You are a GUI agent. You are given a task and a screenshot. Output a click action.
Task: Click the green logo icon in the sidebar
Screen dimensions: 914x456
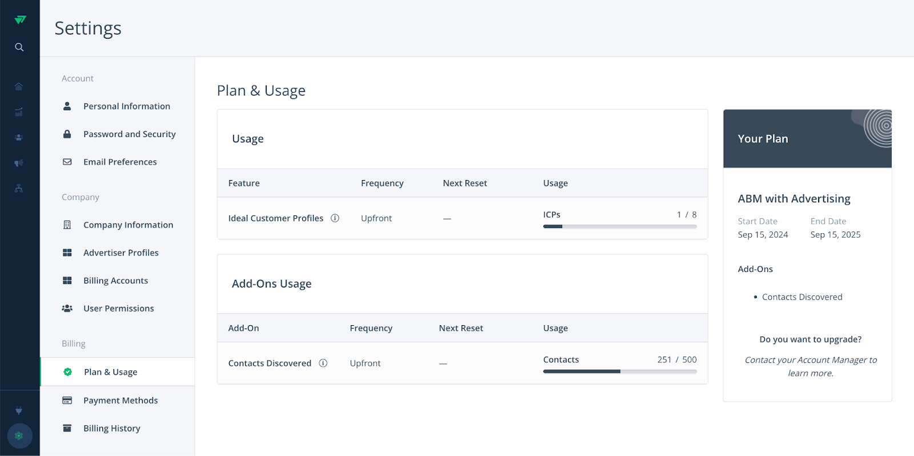(x=20, y=19)
